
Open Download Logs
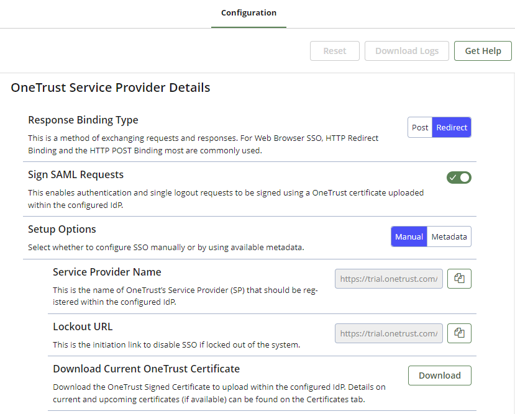coord(406,50)
